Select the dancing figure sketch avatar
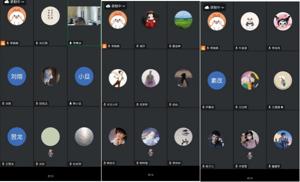 pos(118,78)
